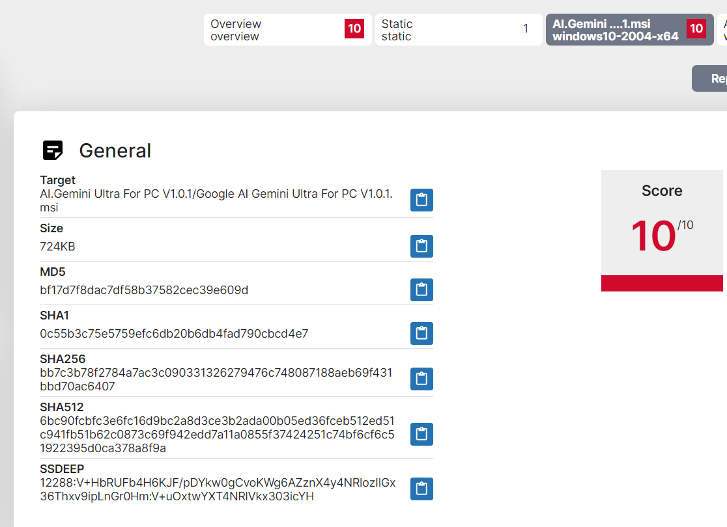Click the MD5 value bf17d7f8dac7df58b37582cec39e609d
This screenshot has height=527, width=727.
tap(144, 290)
